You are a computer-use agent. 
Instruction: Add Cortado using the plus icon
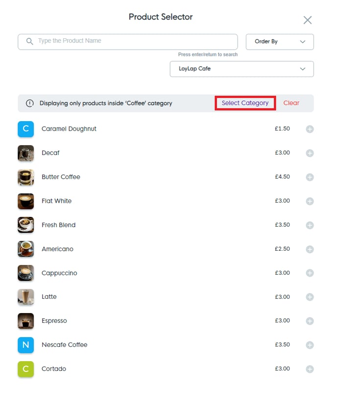tap(310, 369)
